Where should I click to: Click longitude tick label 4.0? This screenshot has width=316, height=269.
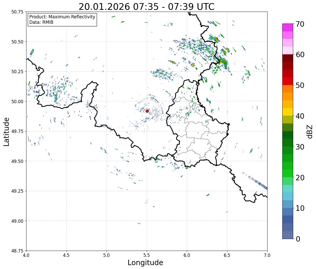click(26, 255)
